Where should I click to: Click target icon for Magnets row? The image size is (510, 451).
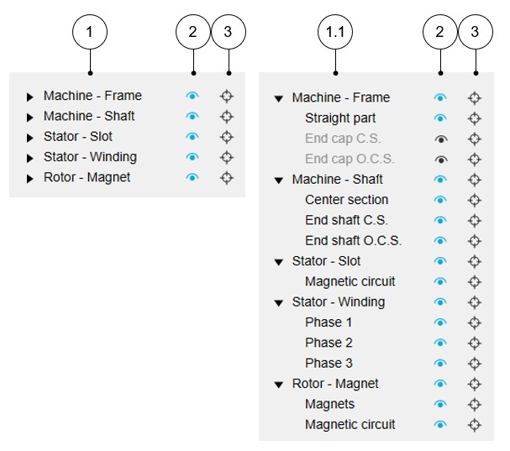point(475,404)
